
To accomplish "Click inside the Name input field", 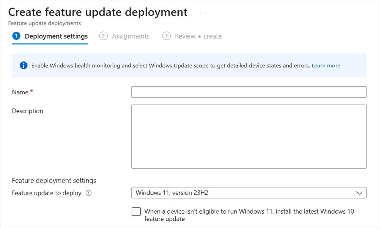I will 248,92.
